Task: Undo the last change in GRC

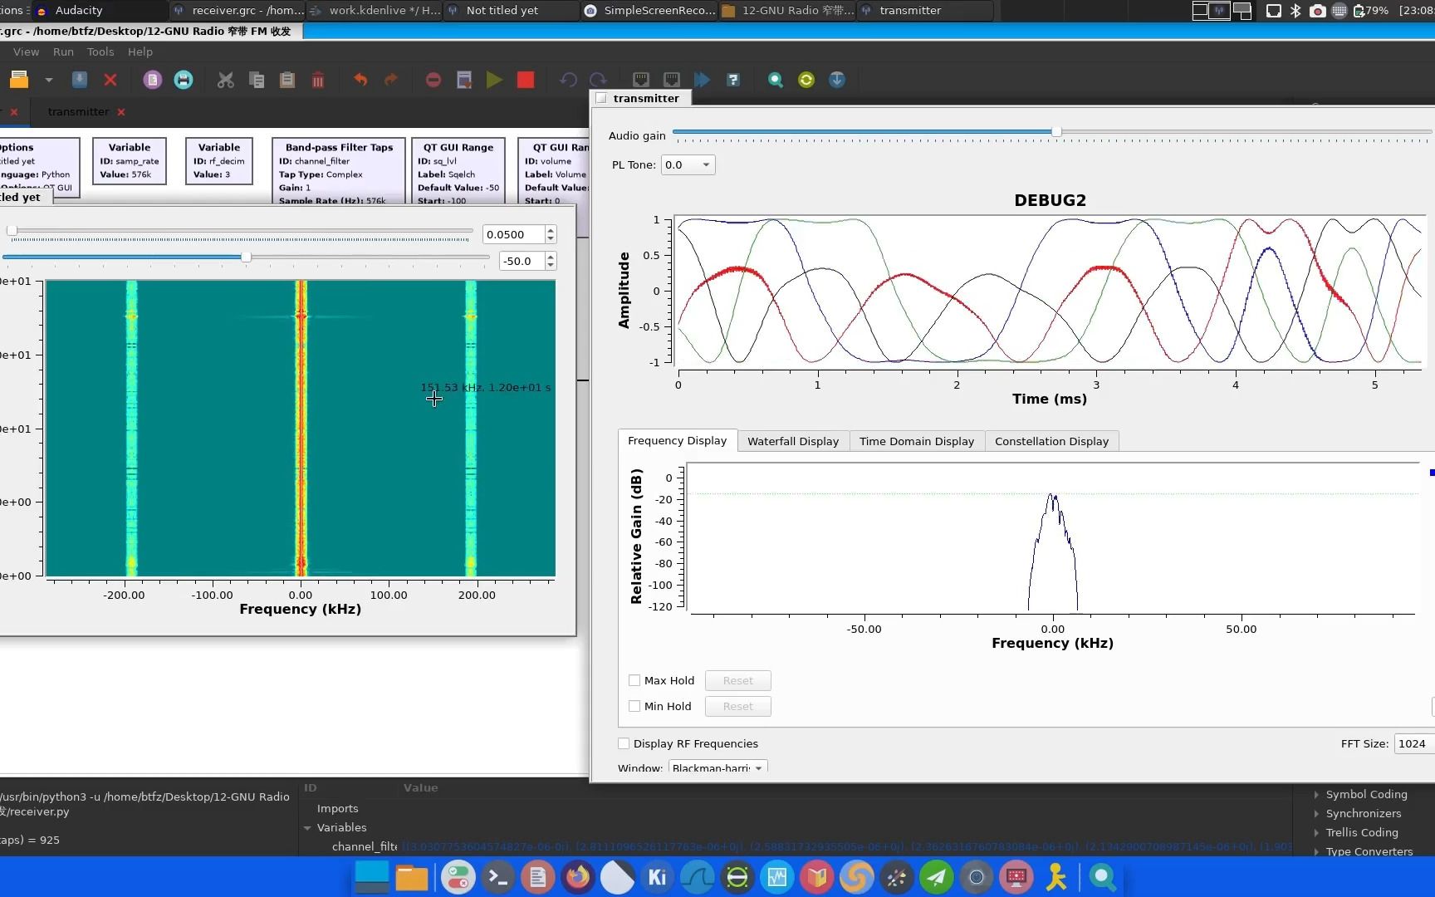Action: [360, 80]
